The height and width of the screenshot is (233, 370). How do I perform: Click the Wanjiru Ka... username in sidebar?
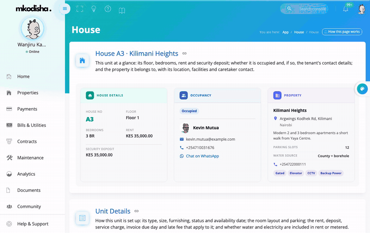[32, 45]
